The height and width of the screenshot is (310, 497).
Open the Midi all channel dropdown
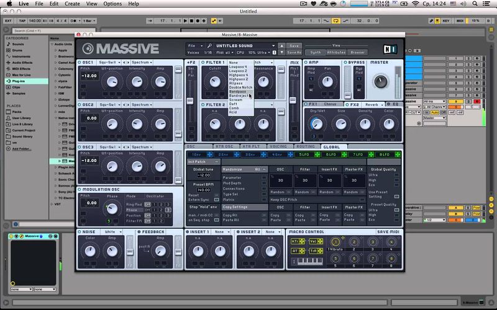tap(224, 53)
